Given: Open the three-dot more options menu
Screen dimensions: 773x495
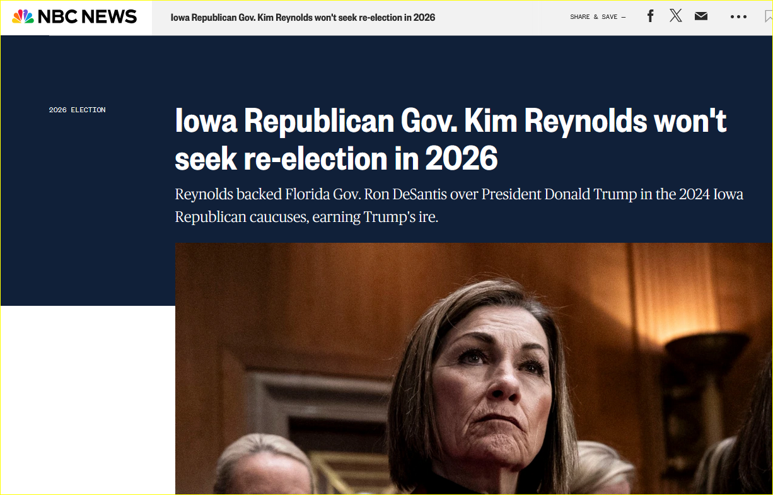Looking at the screenshot, I should [x=738, y=17].
